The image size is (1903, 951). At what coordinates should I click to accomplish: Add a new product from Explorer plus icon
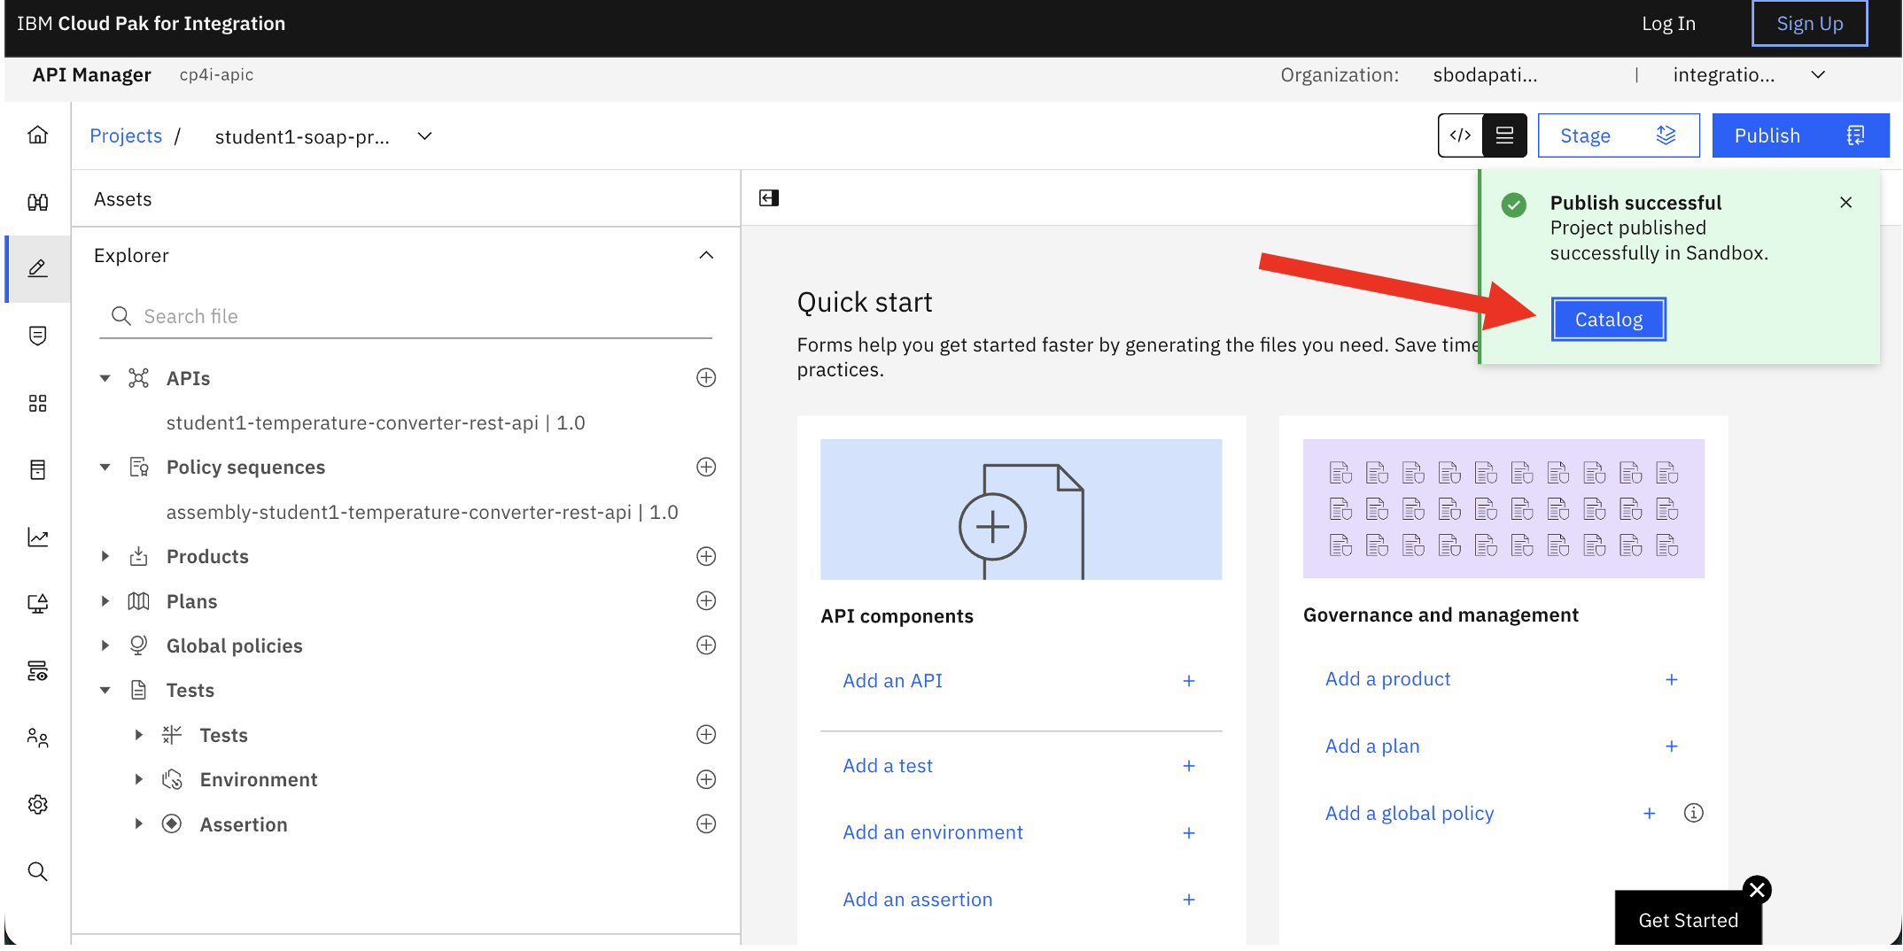coord(706,557)
